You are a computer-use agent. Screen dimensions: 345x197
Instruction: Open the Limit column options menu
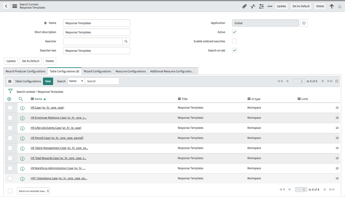pyautogui.click(x=299, y=99)
